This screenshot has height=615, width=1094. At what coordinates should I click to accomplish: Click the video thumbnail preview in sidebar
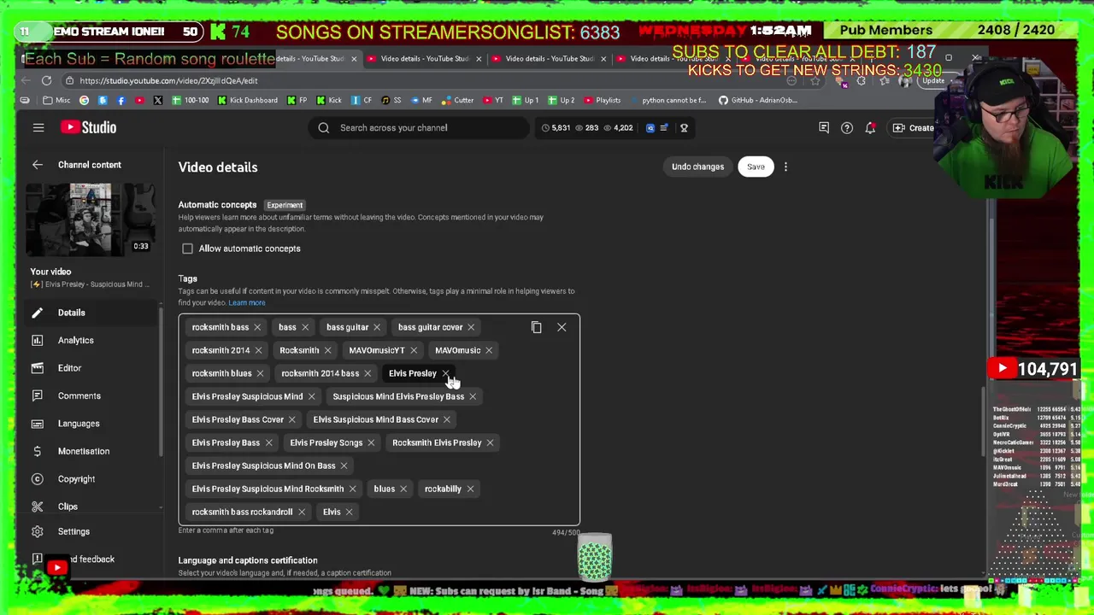click(90, 219)
